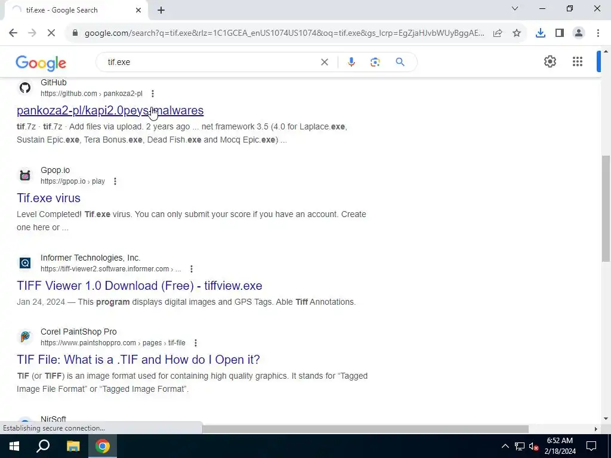
Task: Open the taskbar clock showing 6:52 AM
Action: click(x=560, y=446)
